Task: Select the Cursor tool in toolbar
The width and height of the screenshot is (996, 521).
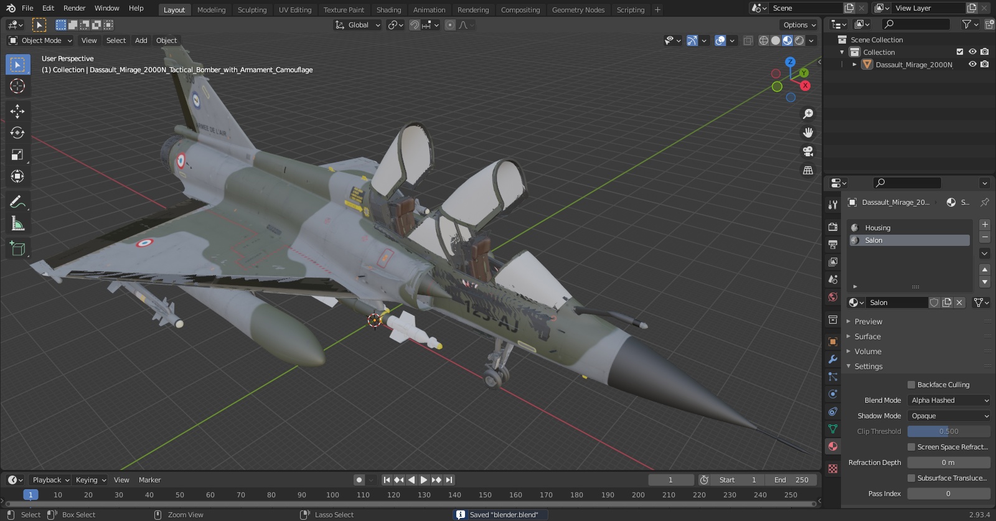Action: click(17, 86)
